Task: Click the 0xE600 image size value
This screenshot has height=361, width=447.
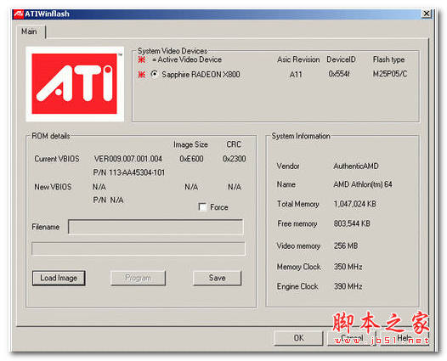Action: point(191,159)
